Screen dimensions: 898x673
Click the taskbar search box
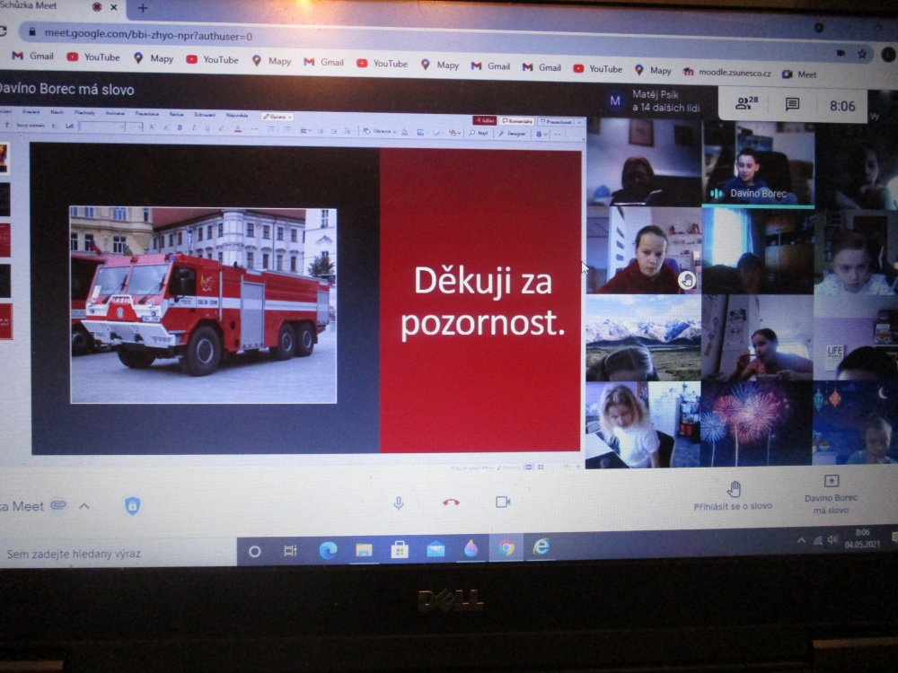(x=118, y=553)
